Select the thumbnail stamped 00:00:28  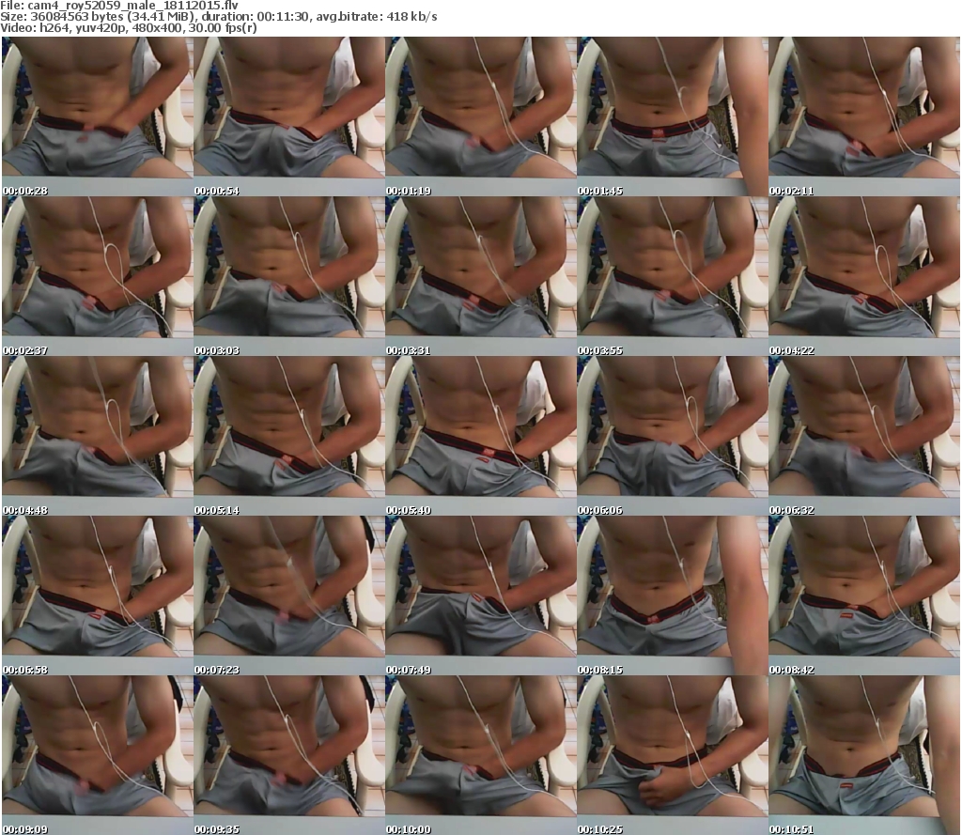pos(97,116)
